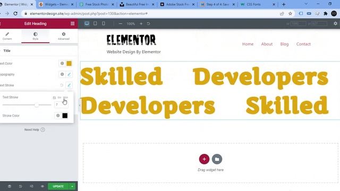Share this page icon in address bar
This screenshot has width=340, height=191.
click(x=282, y=14)
